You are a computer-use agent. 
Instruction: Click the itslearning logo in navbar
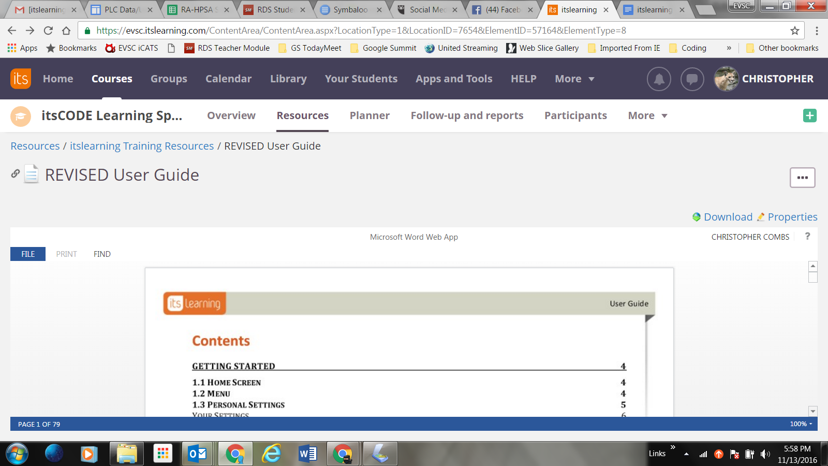tap(21, 79)
